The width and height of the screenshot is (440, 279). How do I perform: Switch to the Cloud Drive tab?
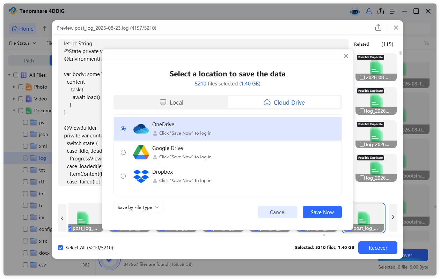point(284,103)
